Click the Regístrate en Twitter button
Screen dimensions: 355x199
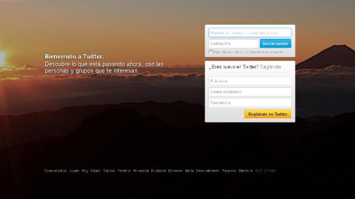pos(268,114)
